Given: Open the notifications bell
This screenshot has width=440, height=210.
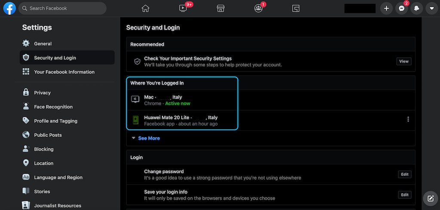Looking at the screenshot, I should click(x=417, y=9).
